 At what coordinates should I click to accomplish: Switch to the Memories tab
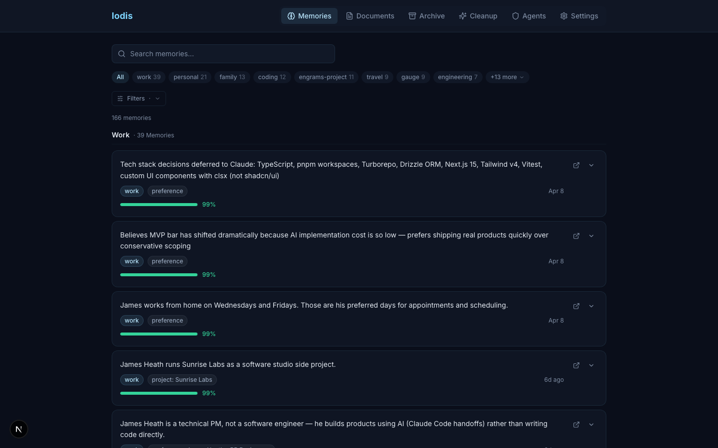tap(309, 16)
